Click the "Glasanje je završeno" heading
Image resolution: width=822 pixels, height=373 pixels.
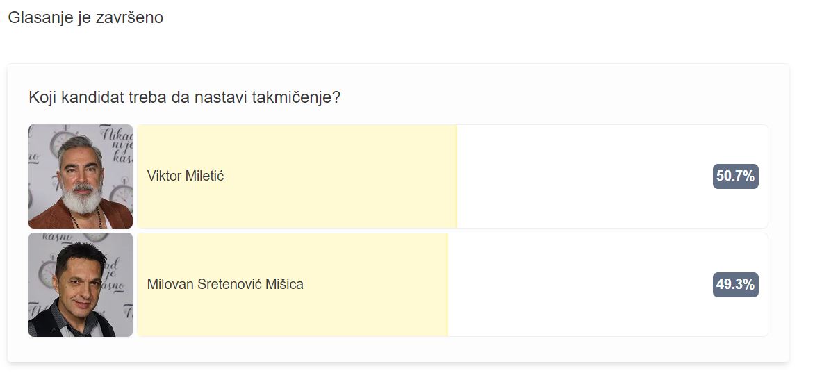click(85, 17)
